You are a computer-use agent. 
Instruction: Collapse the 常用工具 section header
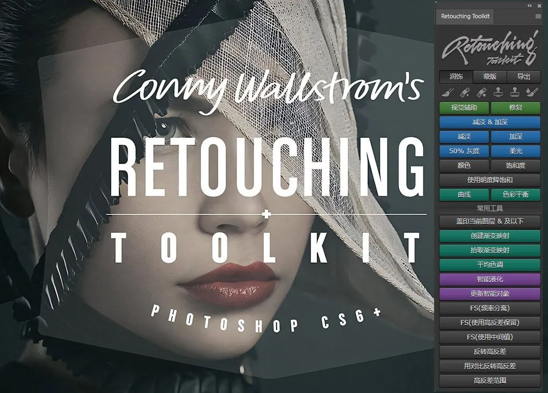click(x=489, y=209)
